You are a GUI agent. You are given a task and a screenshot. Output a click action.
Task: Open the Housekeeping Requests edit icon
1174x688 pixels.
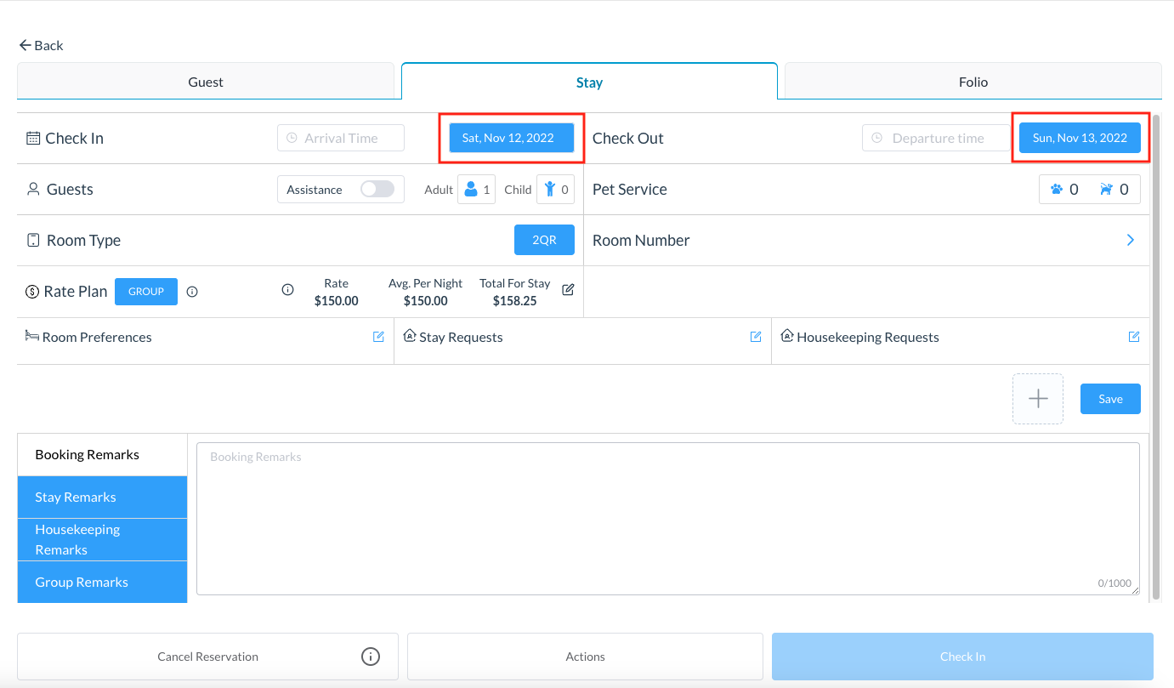1133,337
